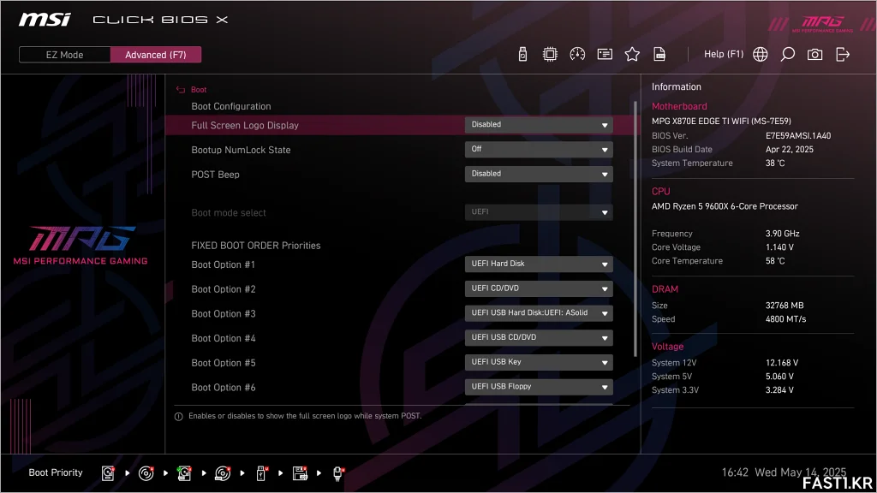The image size is (877, 493).
Task: Expand Boot Option #4 UEFI USB CD/DVD dropdown
Action: point(539,337)
